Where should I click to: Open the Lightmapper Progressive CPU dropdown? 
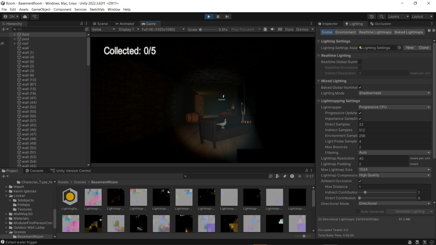[394, 107]
